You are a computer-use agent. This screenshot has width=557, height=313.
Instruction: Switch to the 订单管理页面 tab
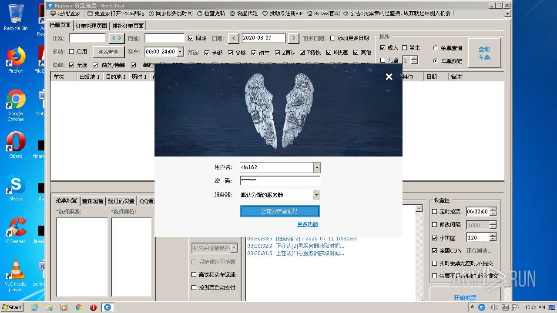(91, 26)
